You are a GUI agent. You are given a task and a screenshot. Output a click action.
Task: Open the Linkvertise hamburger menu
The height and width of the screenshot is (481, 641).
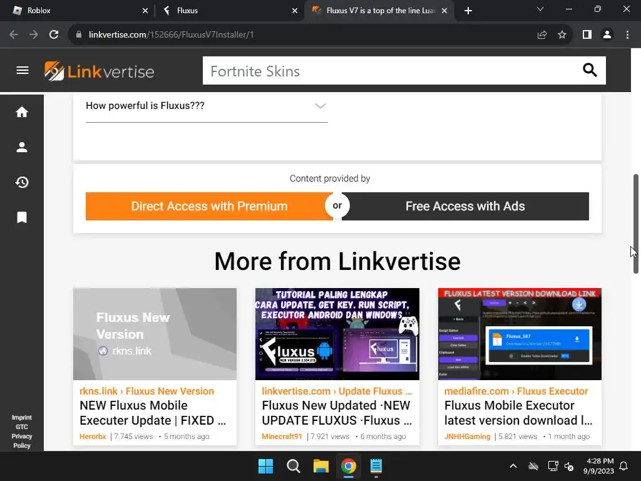(23, 70)
